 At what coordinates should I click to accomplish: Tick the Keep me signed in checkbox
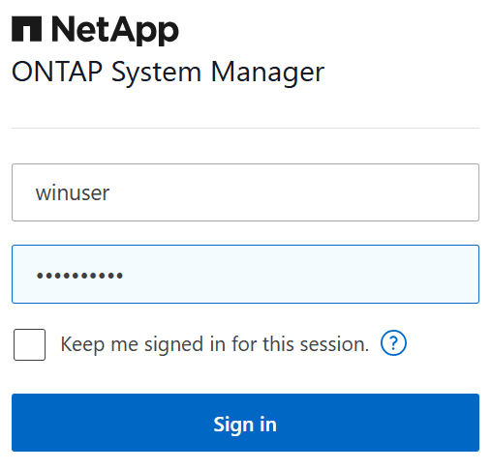(x=29, y=344)
